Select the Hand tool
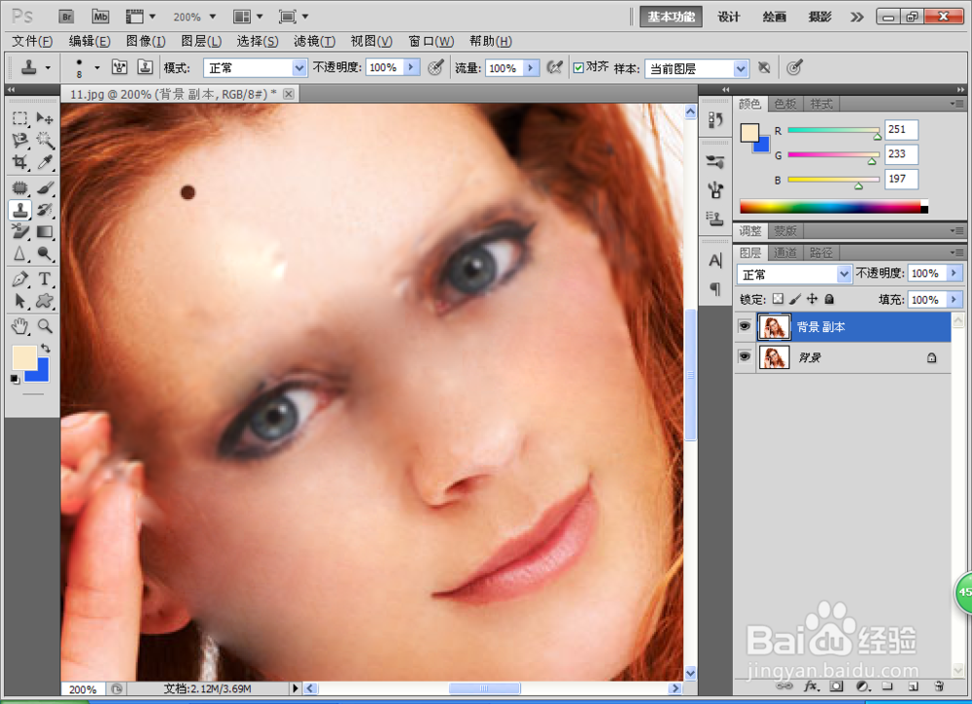972x704 pixels. [x=19, y=326]
